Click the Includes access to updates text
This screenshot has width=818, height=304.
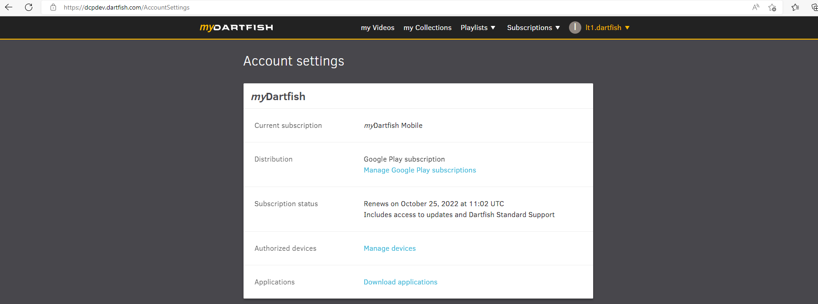pos(459,215)
